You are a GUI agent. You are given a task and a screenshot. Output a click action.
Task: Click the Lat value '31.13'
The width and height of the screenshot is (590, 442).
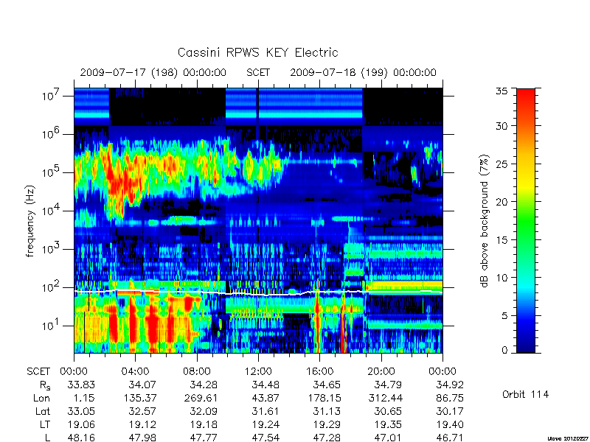[327, 411]
